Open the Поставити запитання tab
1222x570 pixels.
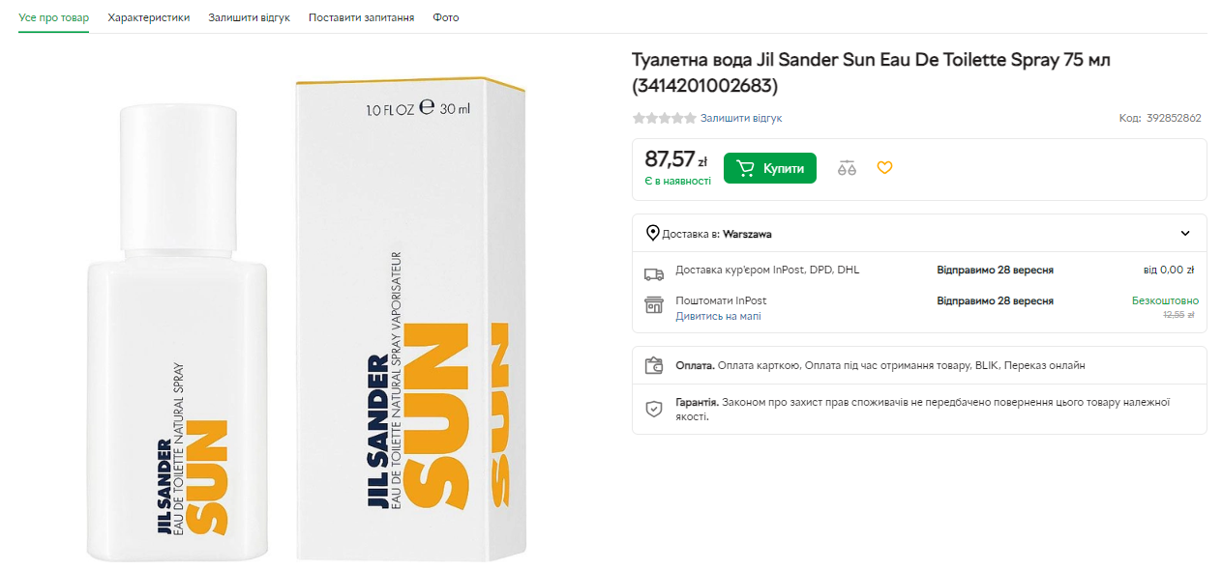point(362,17)
